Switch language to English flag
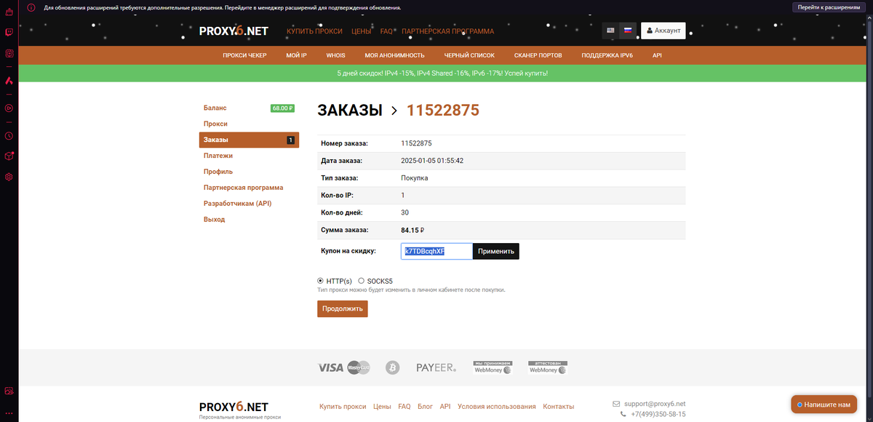Image resolution: width=873 pixels, height=422 pixels. point(611,31)
